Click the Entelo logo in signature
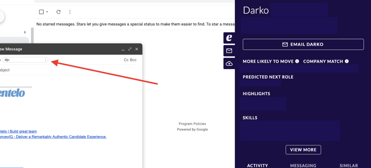This screenshot has width=371, height=168. 12,93
